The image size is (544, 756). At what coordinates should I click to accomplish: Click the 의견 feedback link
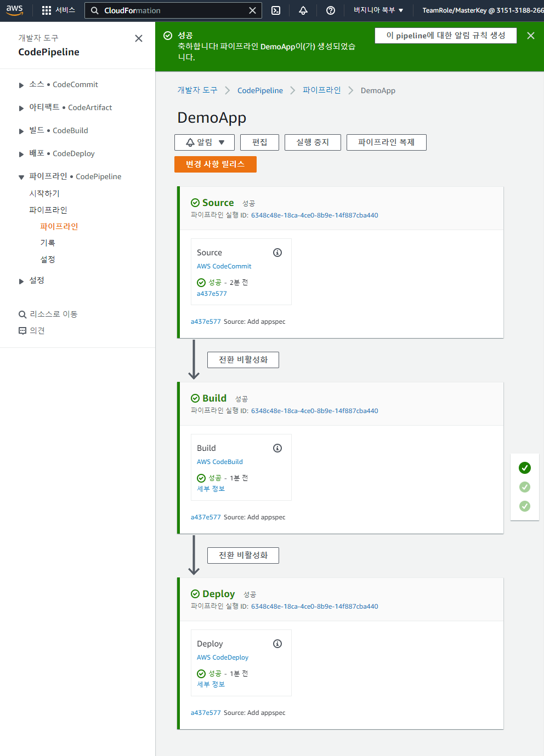[37, 331]
